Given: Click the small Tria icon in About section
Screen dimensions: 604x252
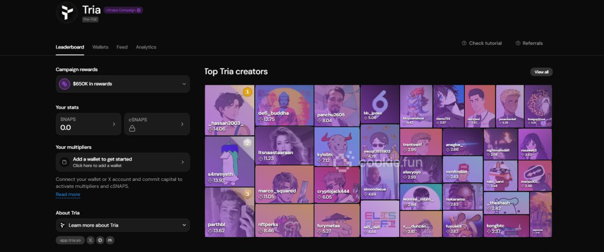Looking at the screenshot, I should click(62, 225).
